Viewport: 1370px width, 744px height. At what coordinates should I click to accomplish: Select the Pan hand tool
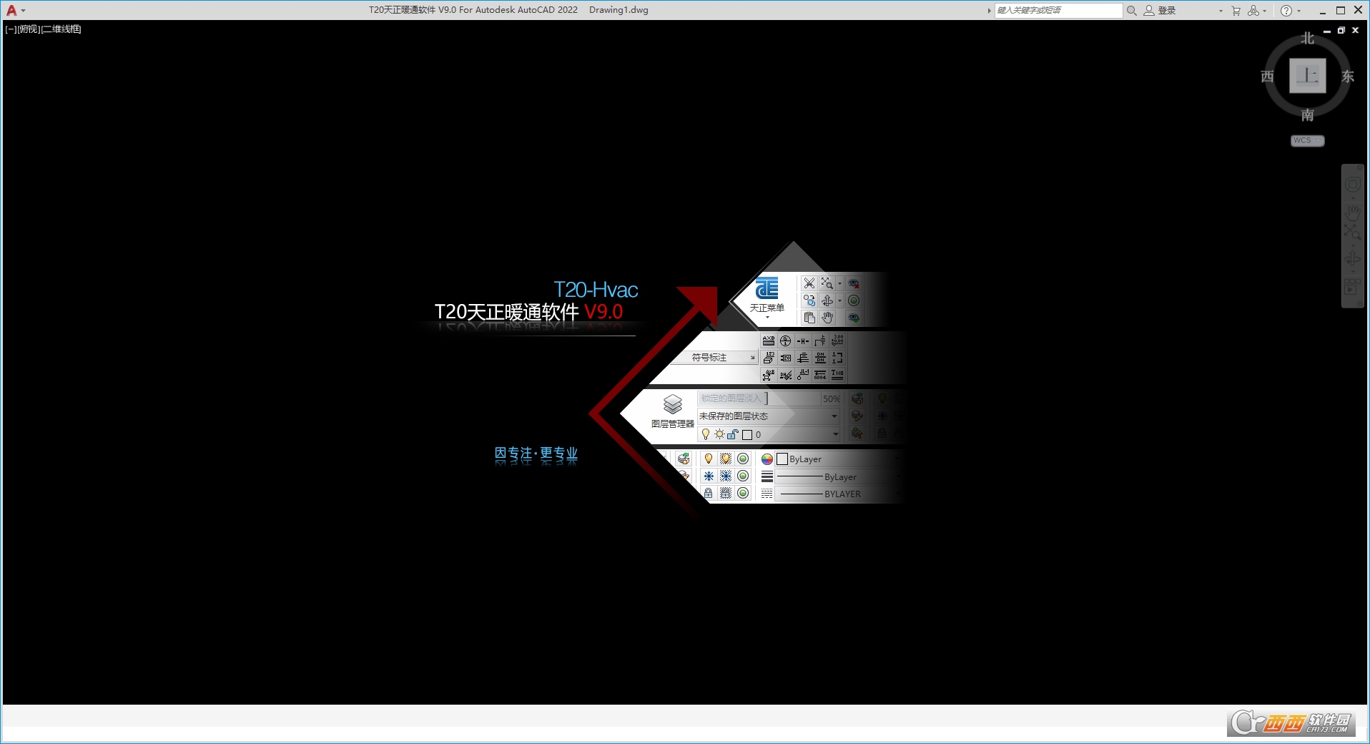click(1353, 213)
